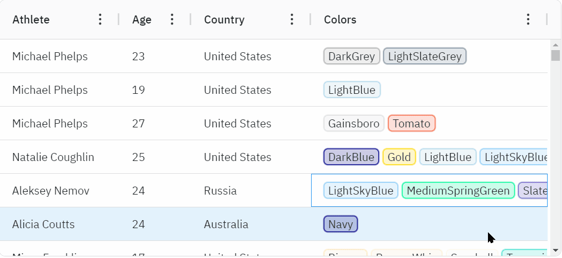Open the Country column menu icon
562x258 pixels.
[292, 19]
